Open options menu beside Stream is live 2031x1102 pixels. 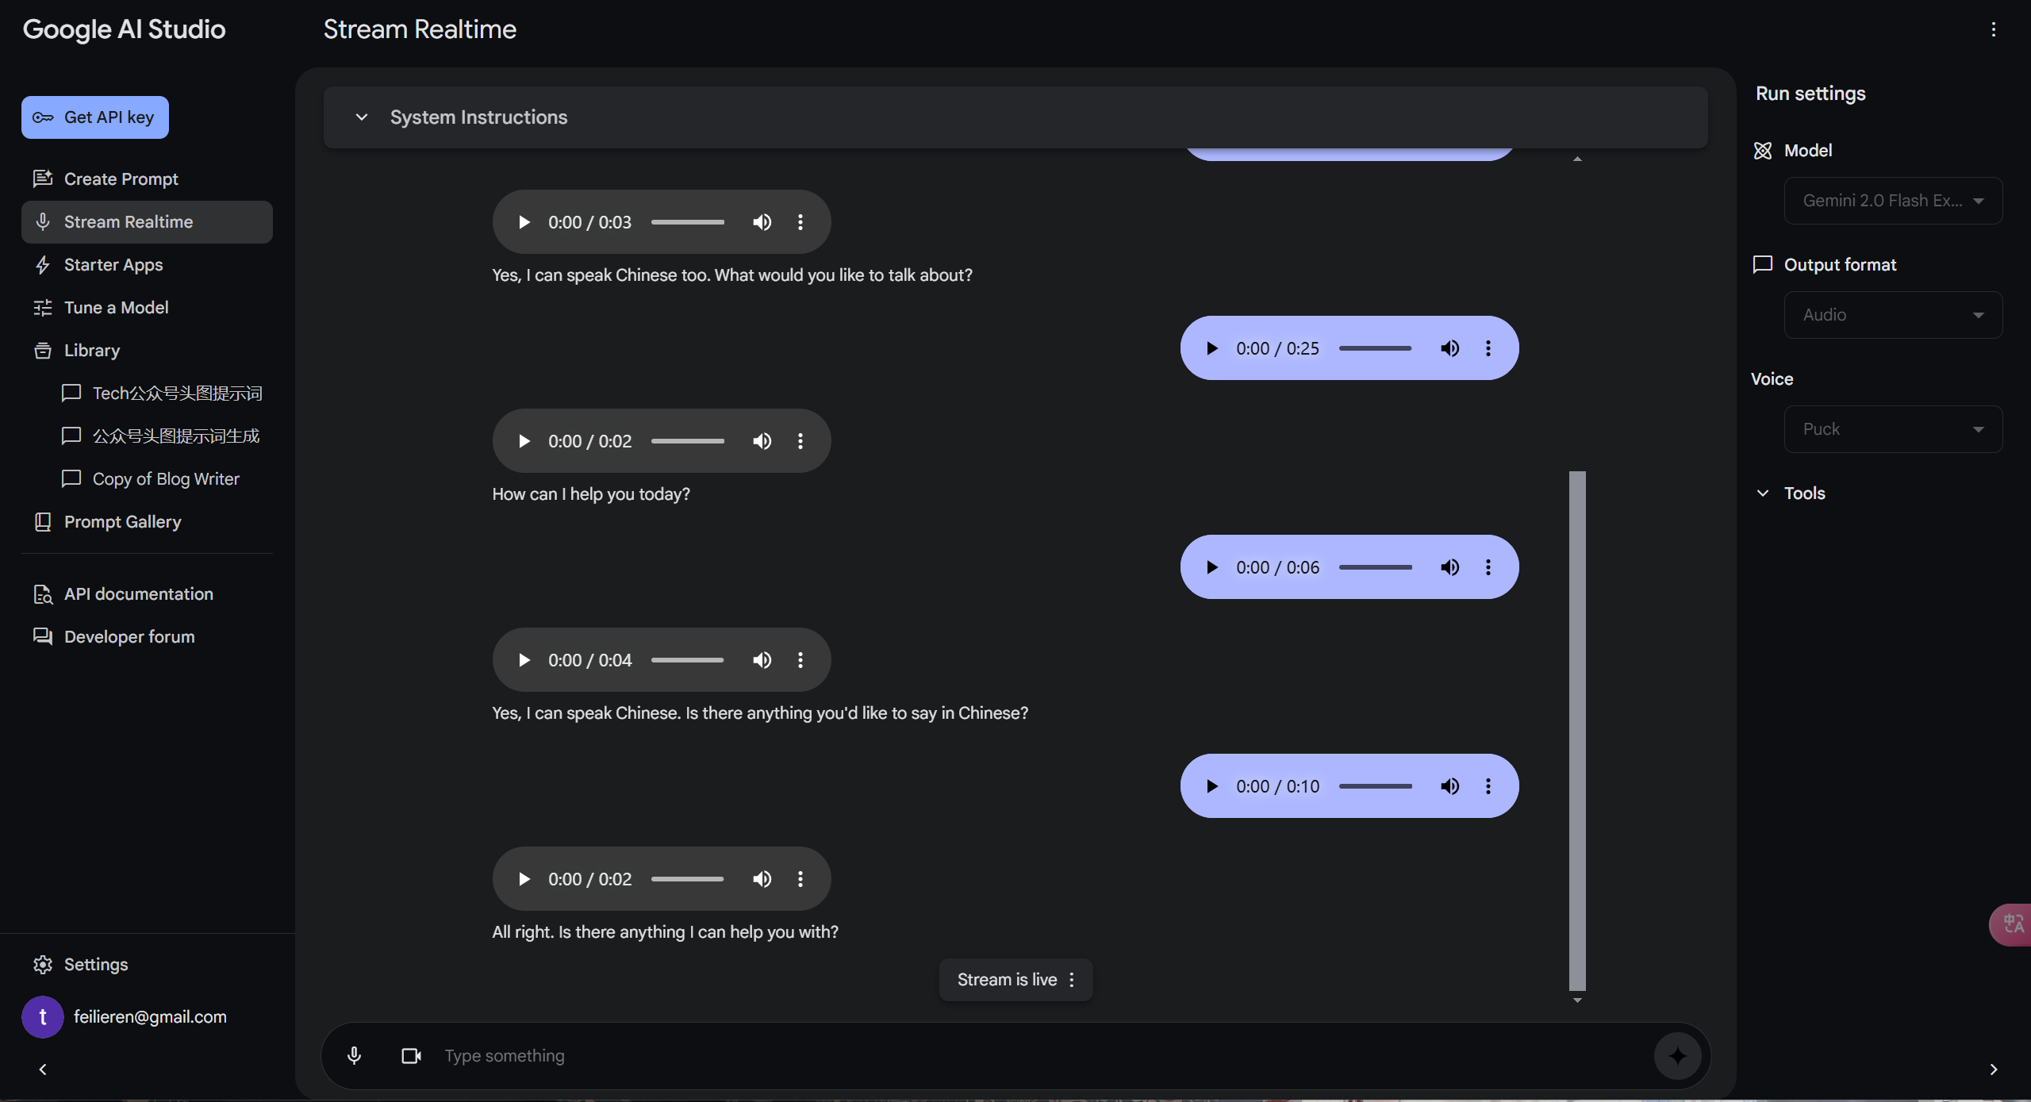1072,980
